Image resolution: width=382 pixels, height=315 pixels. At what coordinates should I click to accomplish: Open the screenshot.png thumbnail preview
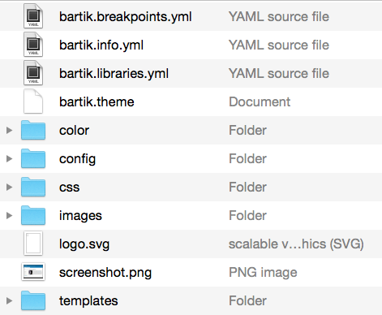(33, 272)
